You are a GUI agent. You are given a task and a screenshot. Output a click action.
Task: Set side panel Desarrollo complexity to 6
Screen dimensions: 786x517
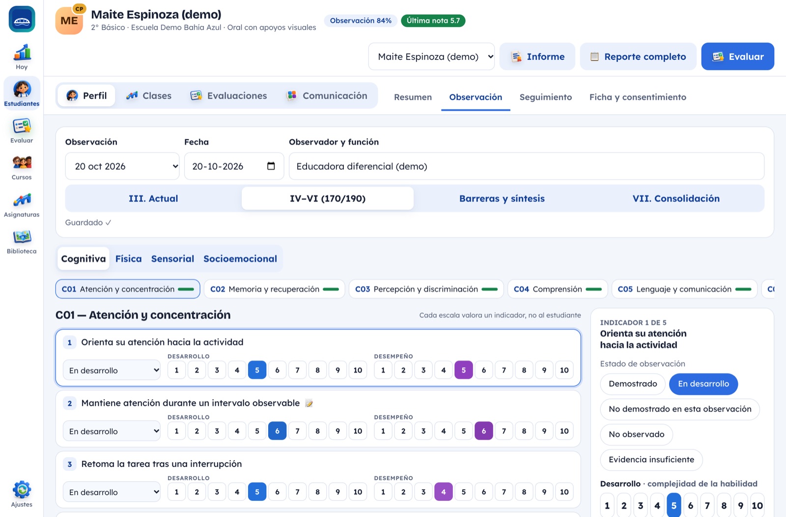(x=690, y=505)
